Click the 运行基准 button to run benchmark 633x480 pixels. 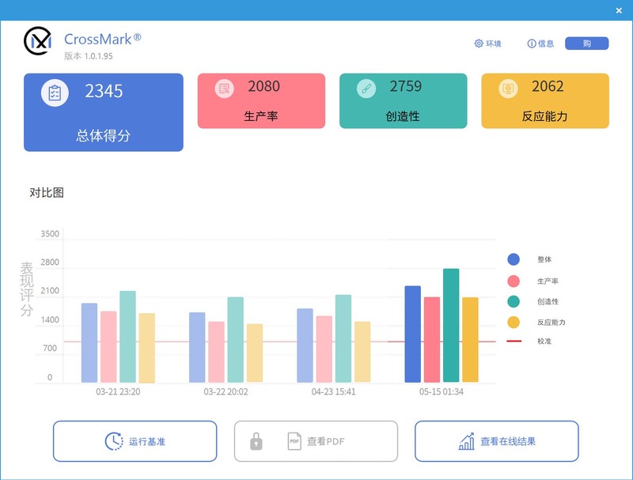(x=133, y=440)
